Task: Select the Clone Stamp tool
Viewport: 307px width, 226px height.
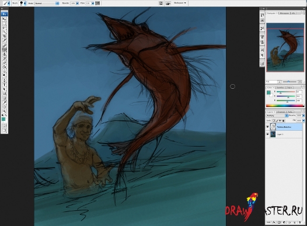Action: tap(4, 54)
